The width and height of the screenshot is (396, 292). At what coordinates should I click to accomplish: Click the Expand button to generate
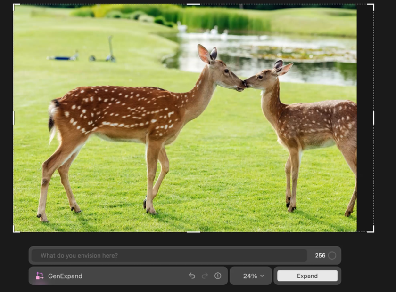(x=307, y=276)
